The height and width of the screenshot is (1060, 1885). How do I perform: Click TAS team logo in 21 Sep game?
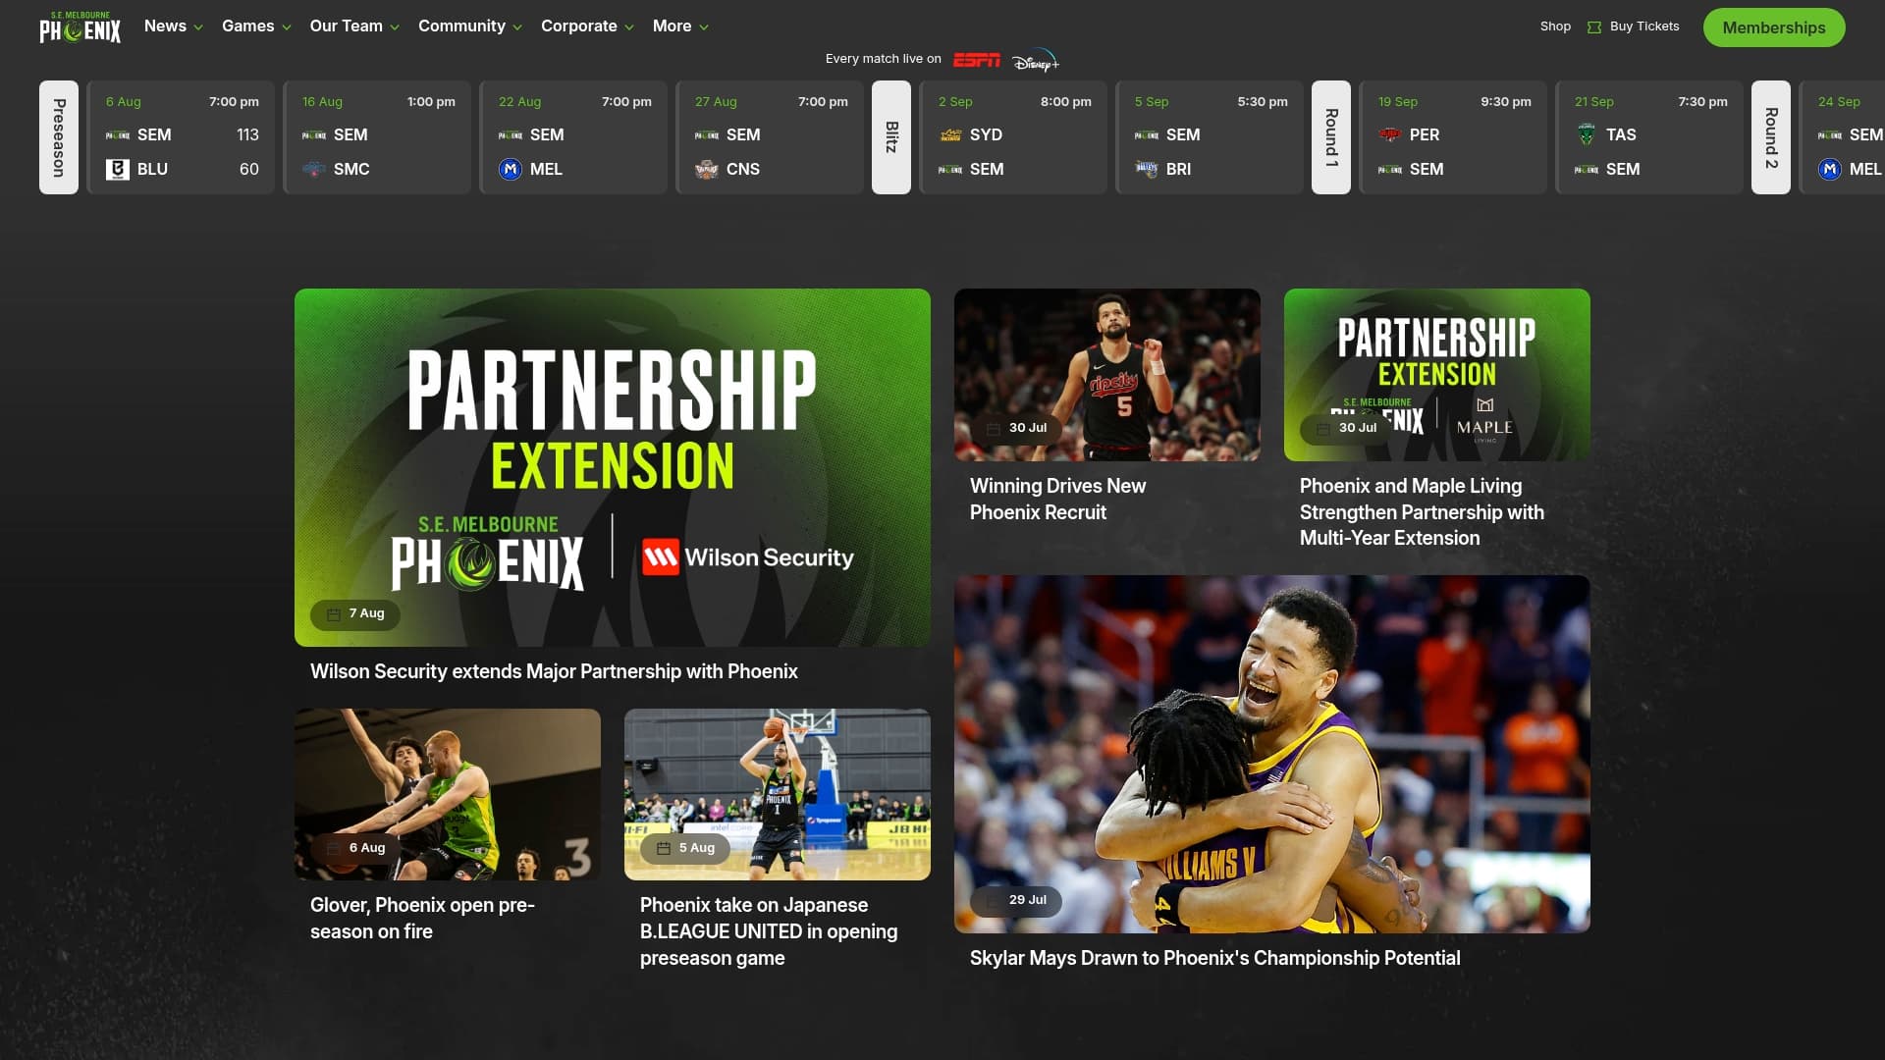pos(1587,135)
